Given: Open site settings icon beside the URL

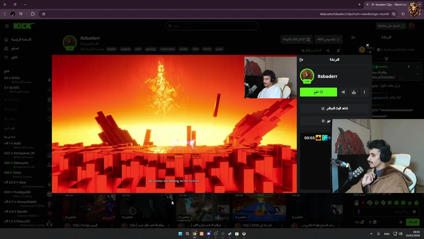Looking at the screenshot, I should click(394, 14).
